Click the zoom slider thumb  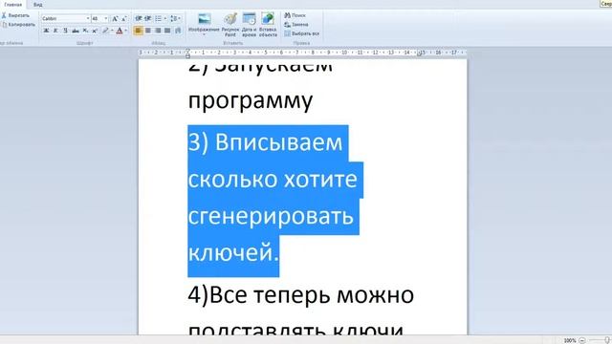click(607, 340)
